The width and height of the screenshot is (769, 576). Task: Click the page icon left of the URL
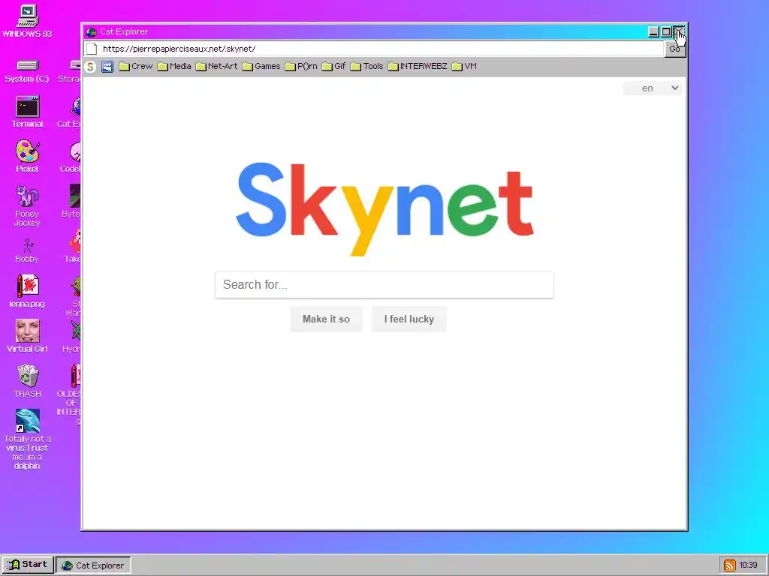click(92, 49)
